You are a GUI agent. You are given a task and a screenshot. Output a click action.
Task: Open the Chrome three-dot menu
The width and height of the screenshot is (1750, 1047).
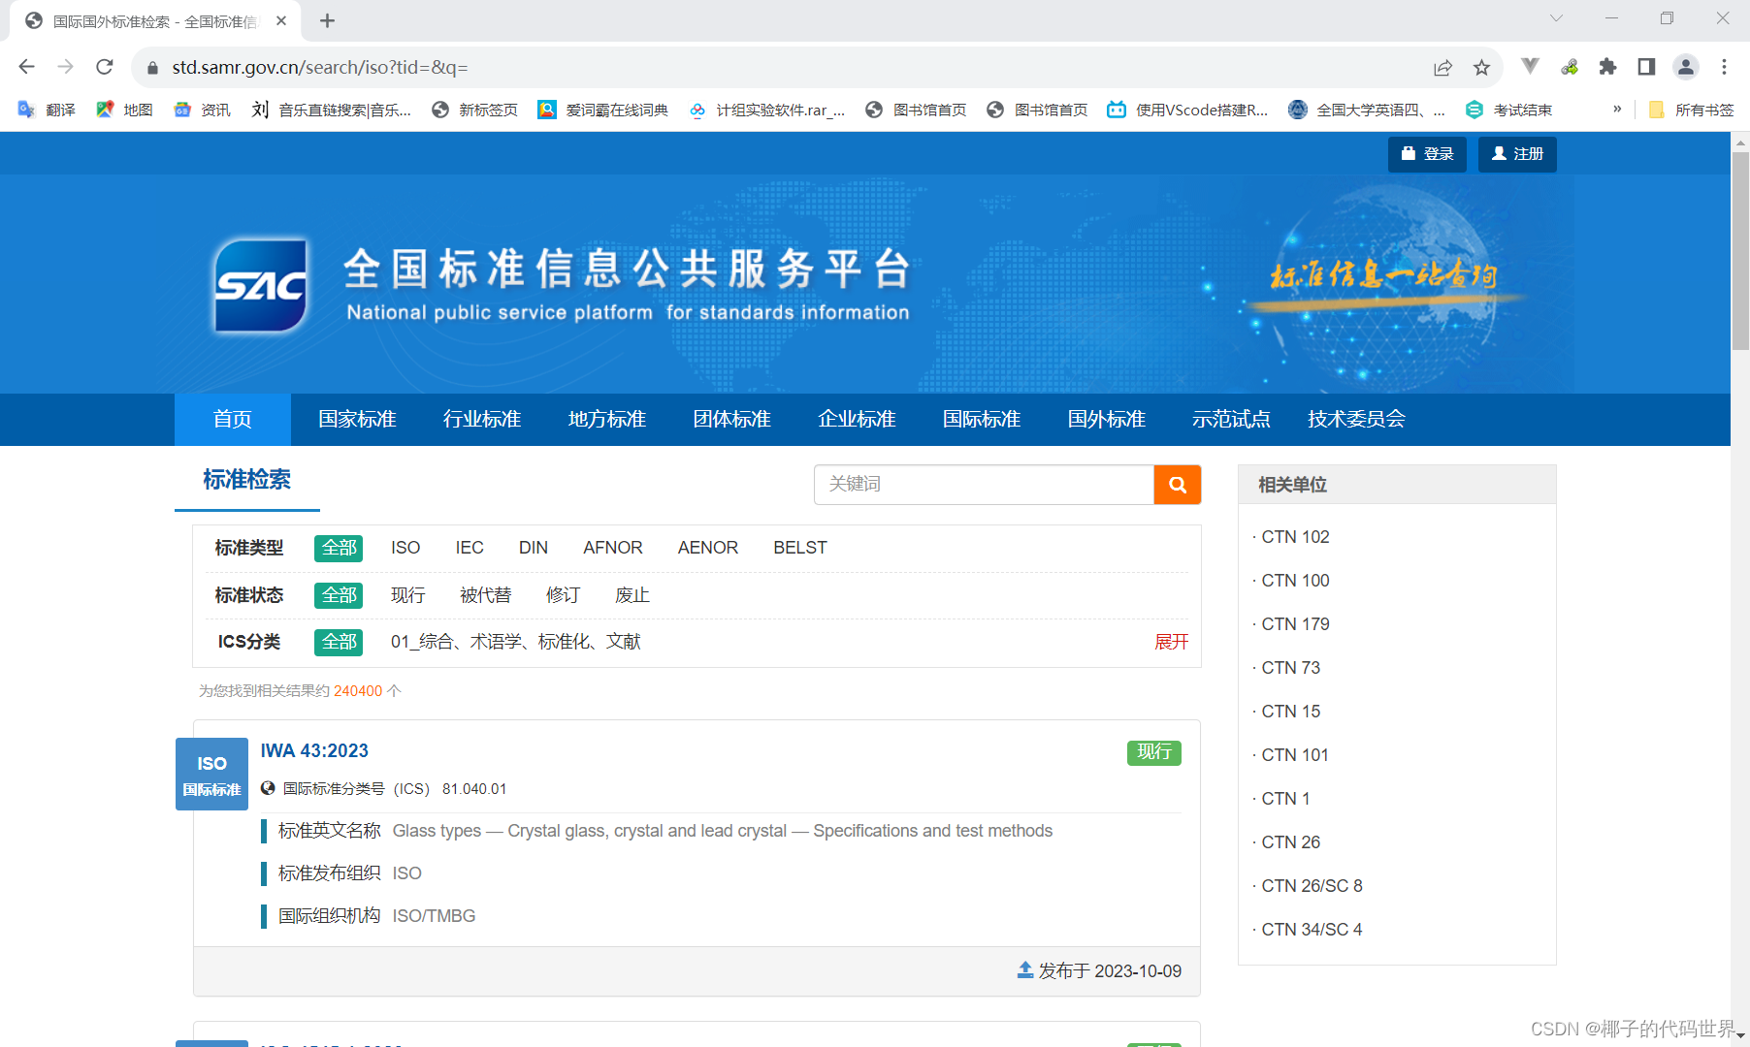point(1724,67)
